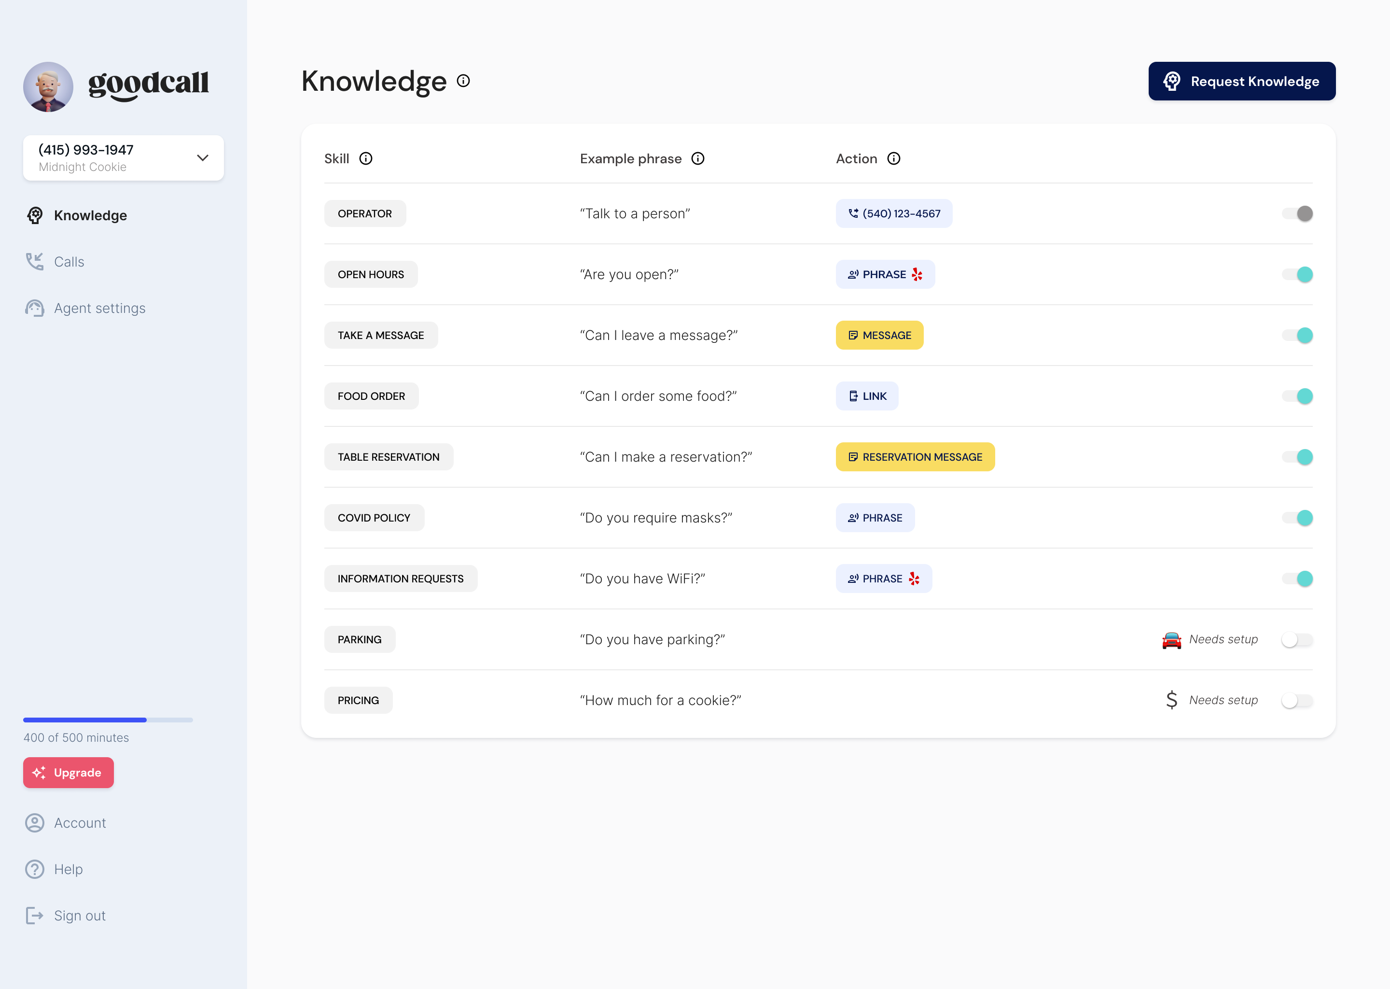Click info icon next to Knowledge title

coord(463,81)
